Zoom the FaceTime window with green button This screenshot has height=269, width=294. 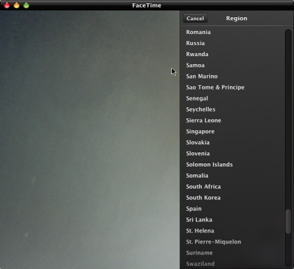pos(26,5)
